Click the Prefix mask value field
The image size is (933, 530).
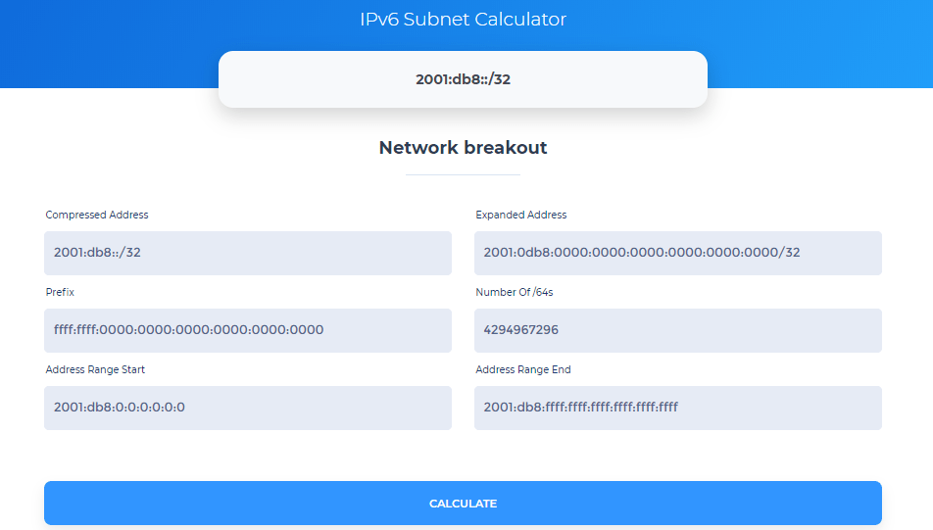[247, 330]
